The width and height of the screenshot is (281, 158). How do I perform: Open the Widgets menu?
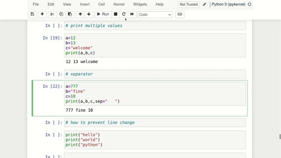click(x=140, y=4)
